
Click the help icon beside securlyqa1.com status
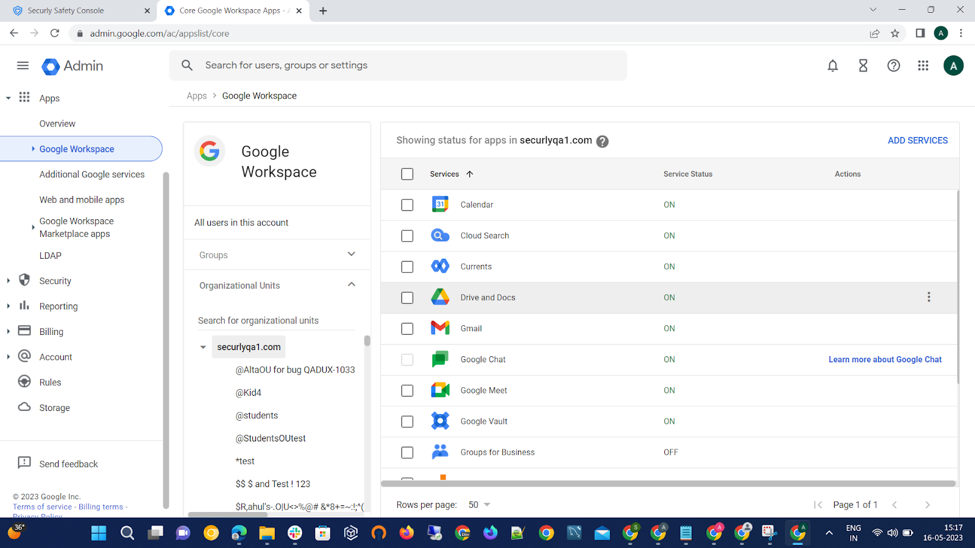(602, 141)
